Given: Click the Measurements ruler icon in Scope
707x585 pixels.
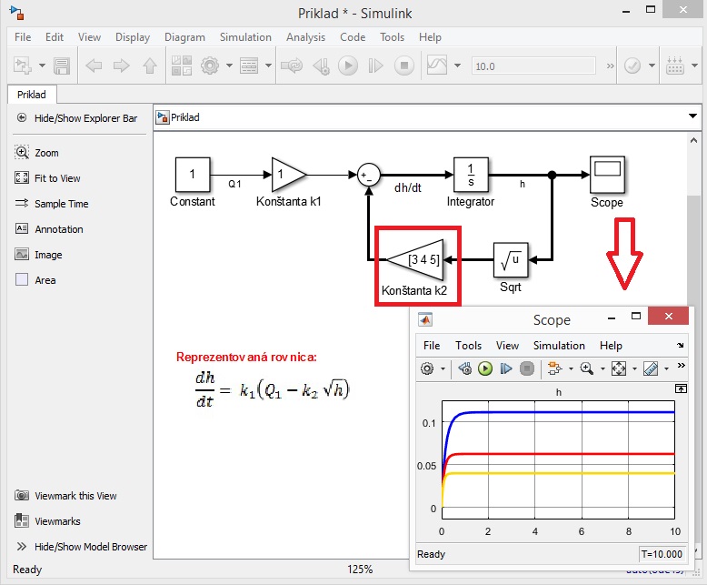Looking at the screenshot, I should (x=651, y=368).
